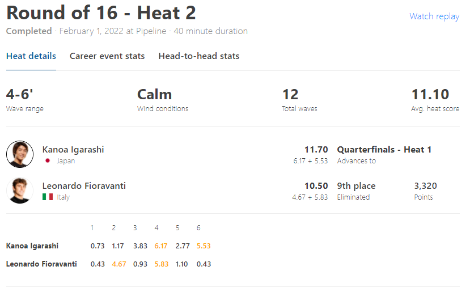Open the Watch replay link

434,16
